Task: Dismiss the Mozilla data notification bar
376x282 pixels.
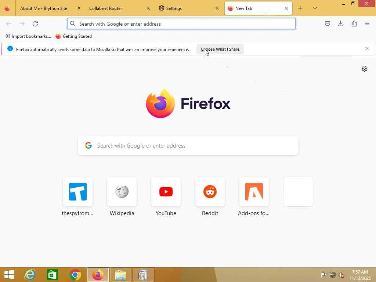Action: click(367, 49)
